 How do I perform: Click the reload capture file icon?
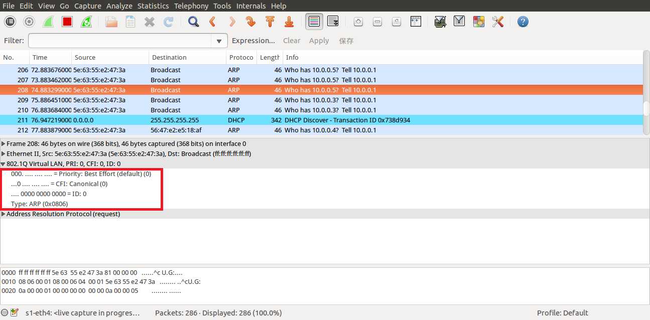tap(169, 22)
